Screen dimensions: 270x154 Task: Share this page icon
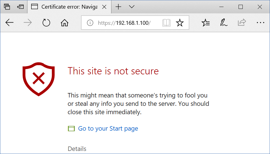point(242,23)
